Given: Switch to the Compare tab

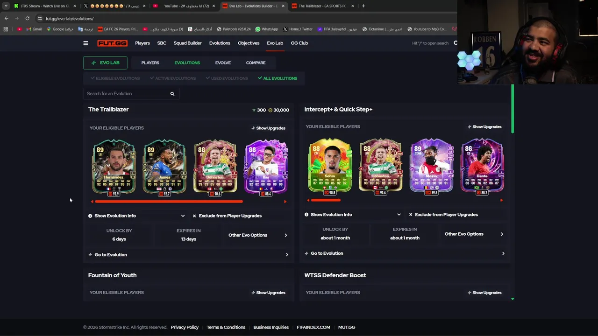Looking at the screenshot, I should click(256, 63).
